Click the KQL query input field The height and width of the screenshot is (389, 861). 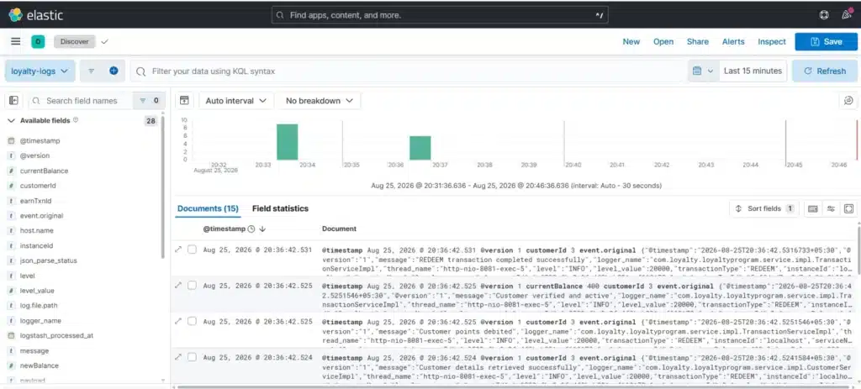click(409, 71)
